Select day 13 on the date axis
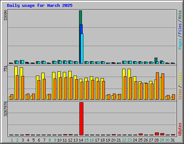The height and width of the screenshot is (144, 184). click(75, 140)
